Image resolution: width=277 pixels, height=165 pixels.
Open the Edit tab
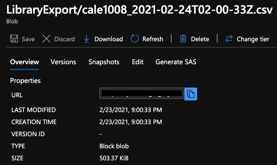point(138,62)
